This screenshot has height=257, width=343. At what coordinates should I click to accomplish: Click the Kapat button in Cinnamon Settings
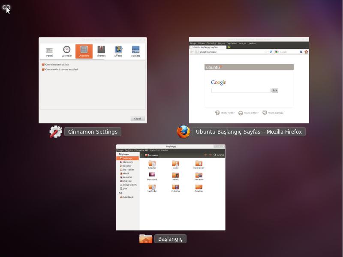point(137,118)
